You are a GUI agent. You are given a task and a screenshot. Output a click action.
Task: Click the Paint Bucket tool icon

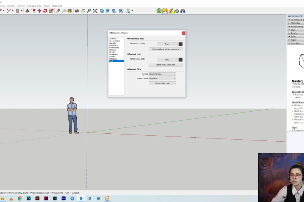[70, 11]
